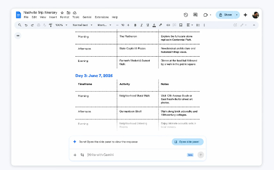Open the Insert menu
This screenshot has width=274, height=170.
point(53,17)
